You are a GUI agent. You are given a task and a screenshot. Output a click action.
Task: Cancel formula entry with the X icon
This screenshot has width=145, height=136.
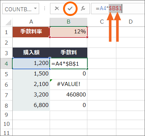coord(57,8)
